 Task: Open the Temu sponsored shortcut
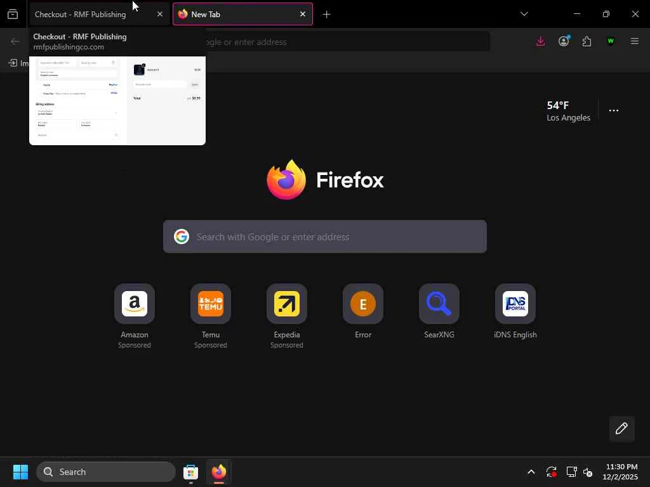pyautogui.click(x=211, y=304)
